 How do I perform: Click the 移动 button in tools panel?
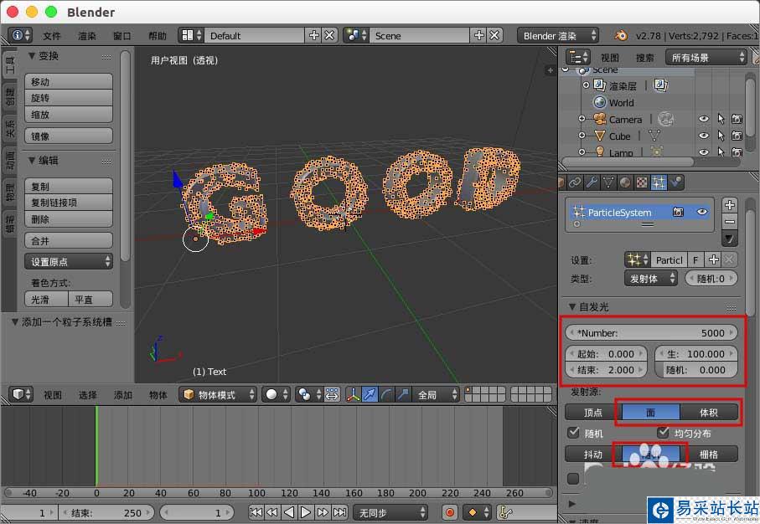coord(69,82)
